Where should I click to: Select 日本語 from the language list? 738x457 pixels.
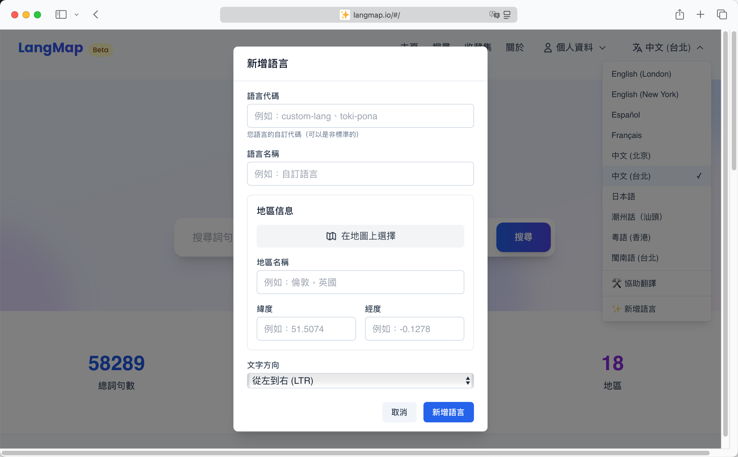pos(623,196)
